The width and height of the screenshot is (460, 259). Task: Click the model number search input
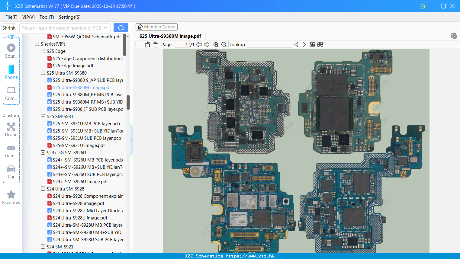[x=61, y=28]
